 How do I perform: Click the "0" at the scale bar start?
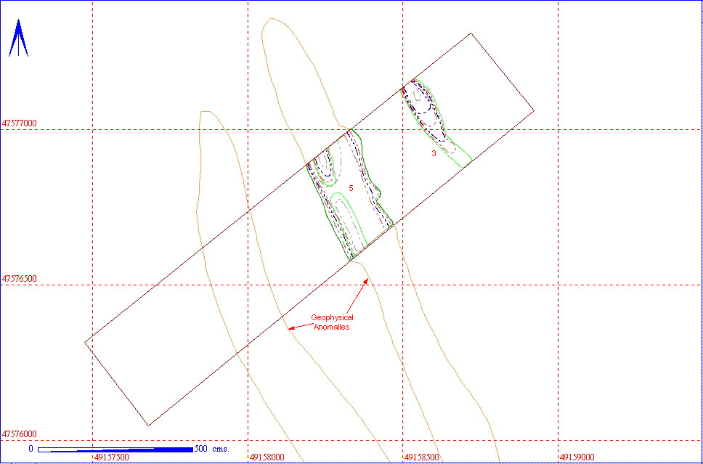[31, 449]
